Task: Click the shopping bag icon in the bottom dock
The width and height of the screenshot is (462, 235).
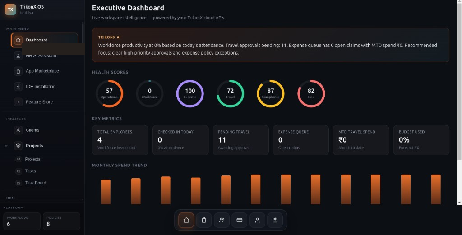Action: (204, 220)
